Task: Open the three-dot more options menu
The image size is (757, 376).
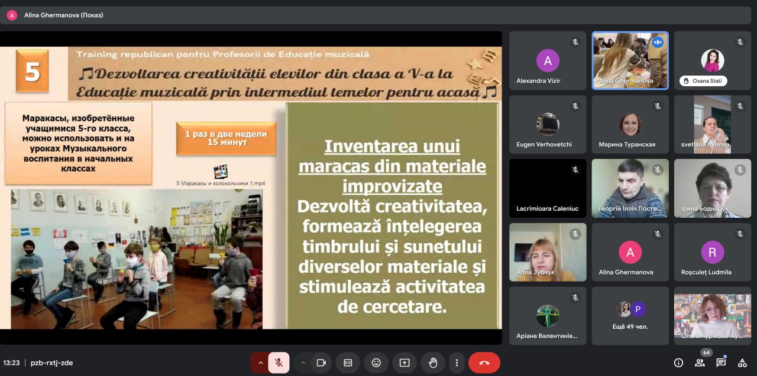Action: coord(457,362)
